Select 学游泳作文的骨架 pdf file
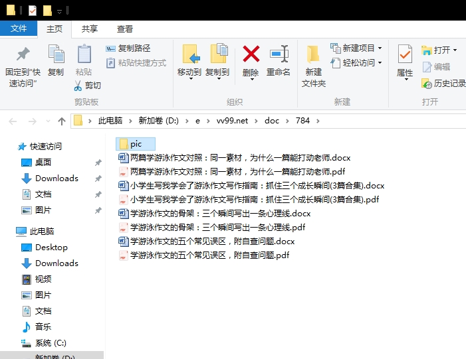The height and width of the screenshot is (359, 466). 212,227
